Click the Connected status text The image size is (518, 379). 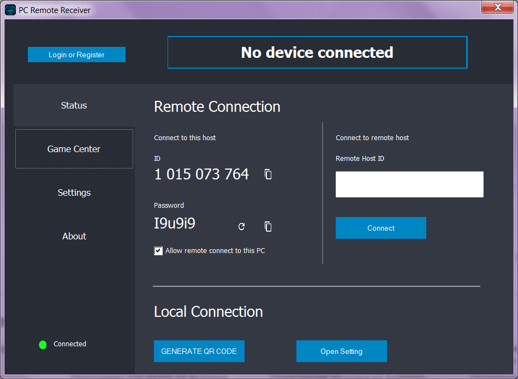[x=70, y=344]
